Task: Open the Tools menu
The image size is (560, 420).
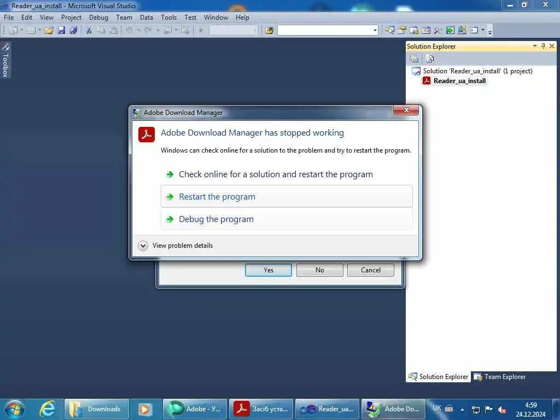Action: (168, 17)
